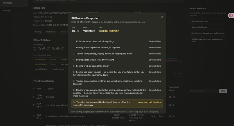
Task: Select item 4 Poor appetite, weight loss
Action: coord(117,60)
